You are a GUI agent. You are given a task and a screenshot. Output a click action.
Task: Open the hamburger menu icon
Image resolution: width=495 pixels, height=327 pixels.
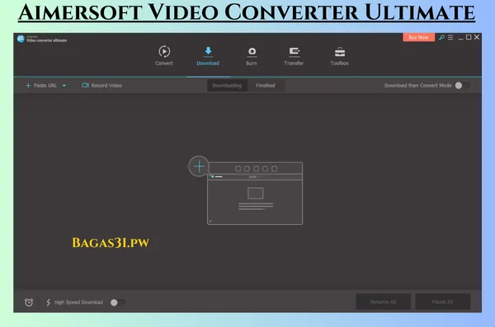450,37
